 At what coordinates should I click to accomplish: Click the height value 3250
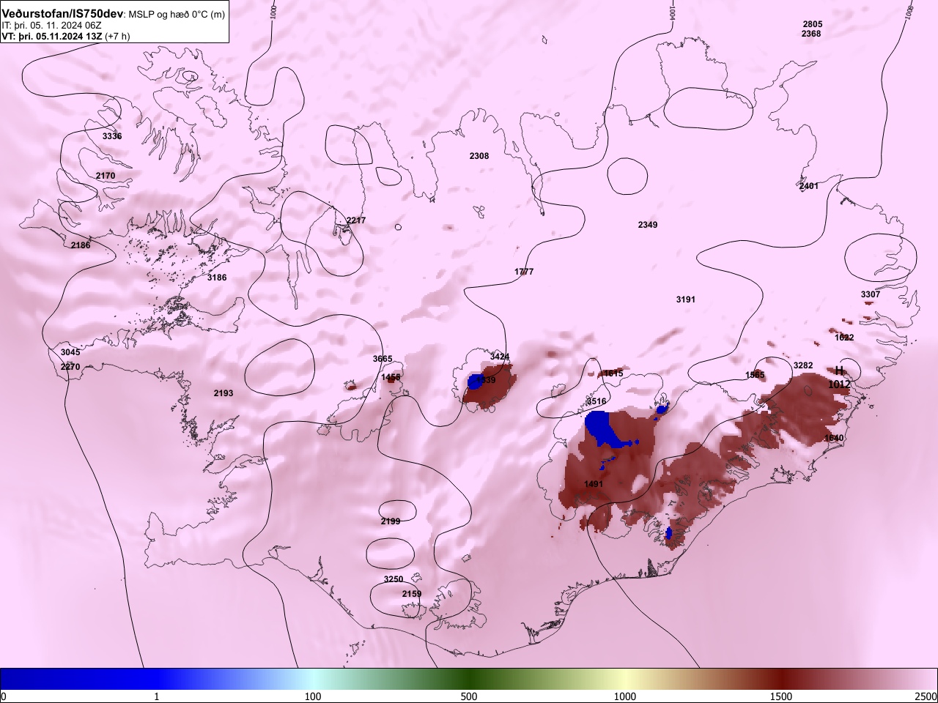click(394, 579)
